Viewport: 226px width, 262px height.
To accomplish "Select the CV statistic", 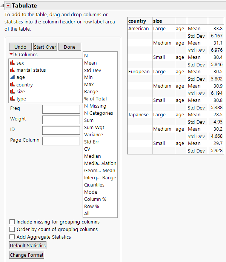I will click(x=87, y=149).
